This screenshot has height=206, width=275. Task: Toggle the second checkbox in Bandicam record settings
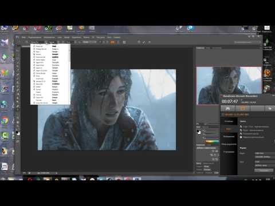241,130
